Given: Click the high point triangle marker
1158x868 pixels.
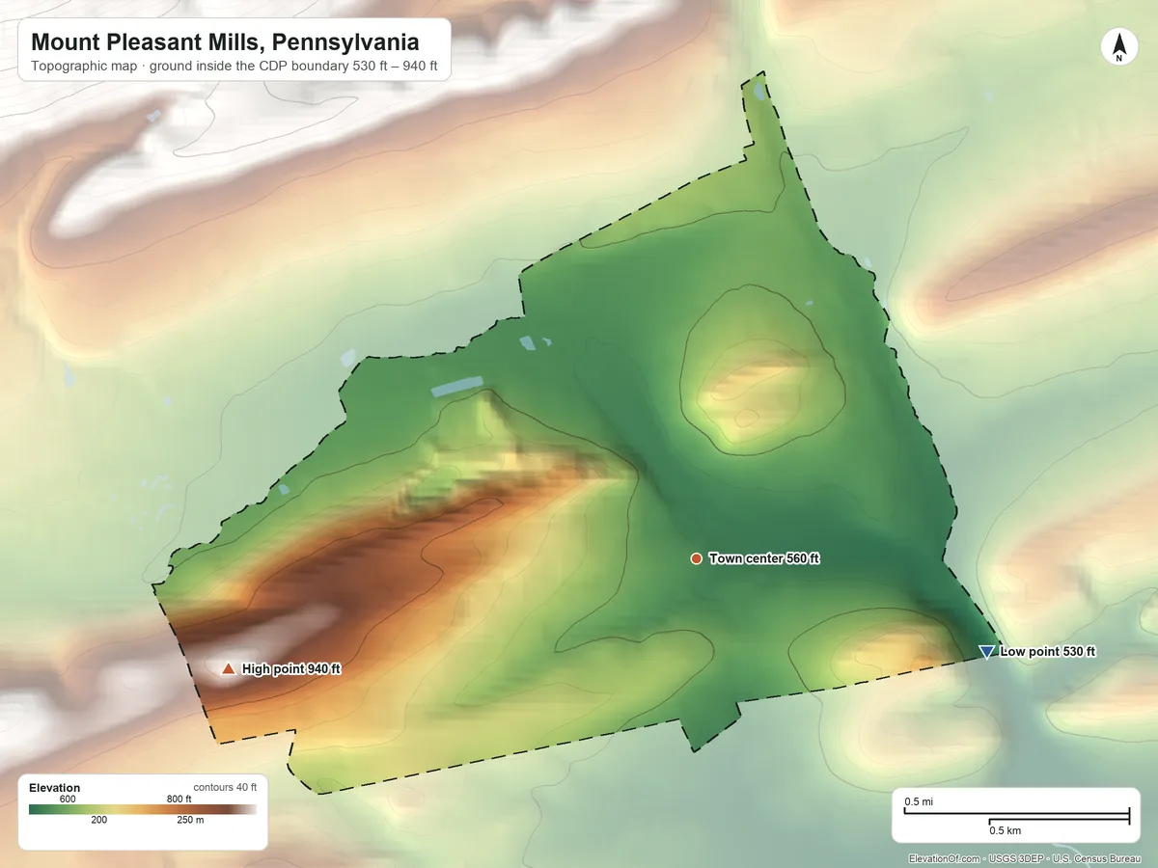Looking at the screenshot, I should coord(228,668).
